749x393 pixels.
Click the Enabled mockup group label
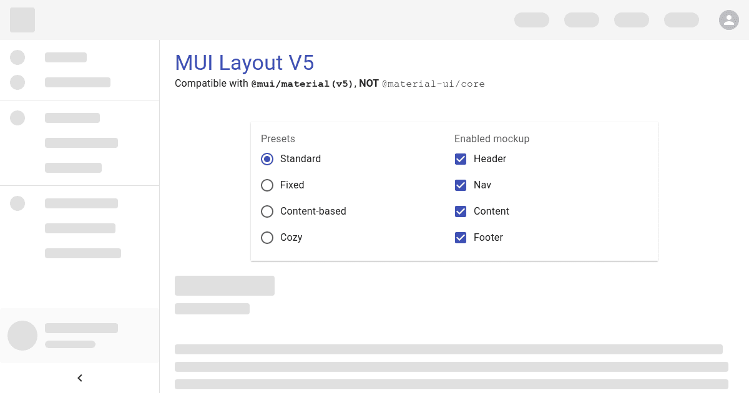click(x=492, y=138)
